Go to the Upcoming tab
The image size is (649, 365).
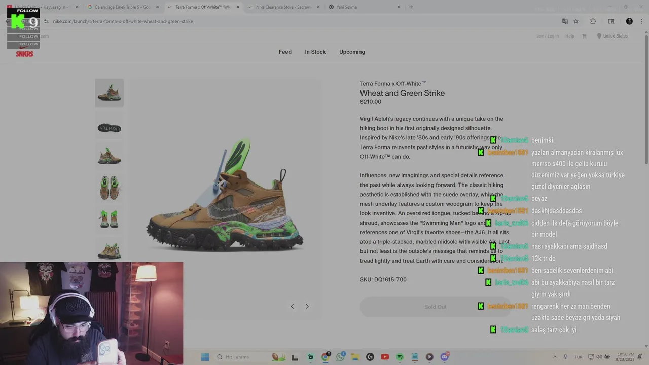point(352,52)
